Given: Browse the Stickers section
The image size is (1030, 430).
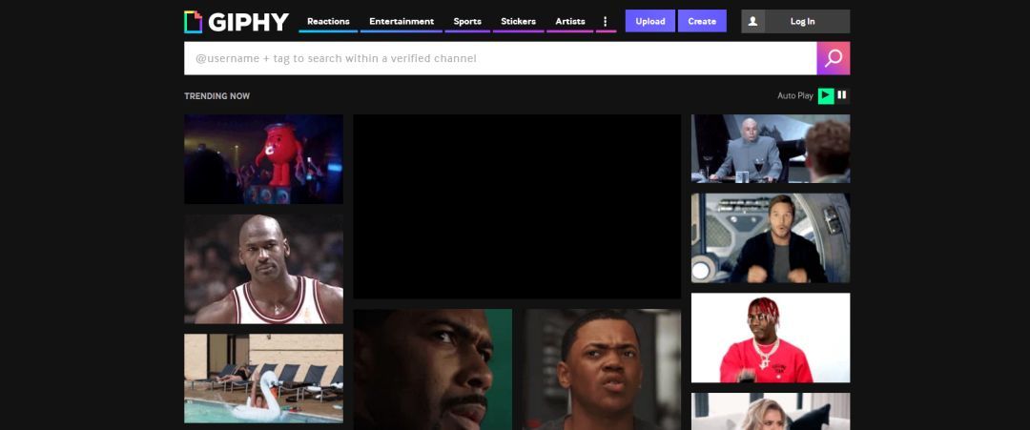Looking at the screenshot, I should (x=518, y=21).
